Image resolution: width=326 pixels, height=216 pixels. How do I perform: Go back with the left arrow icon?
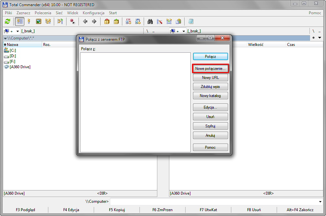click(x=85, y=21)
